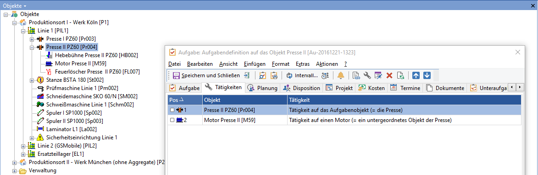The width and height of the screenshot is (538, 175).
Task: Expand the Linie 2 (GSMobile) node
Action: (23, 146)
